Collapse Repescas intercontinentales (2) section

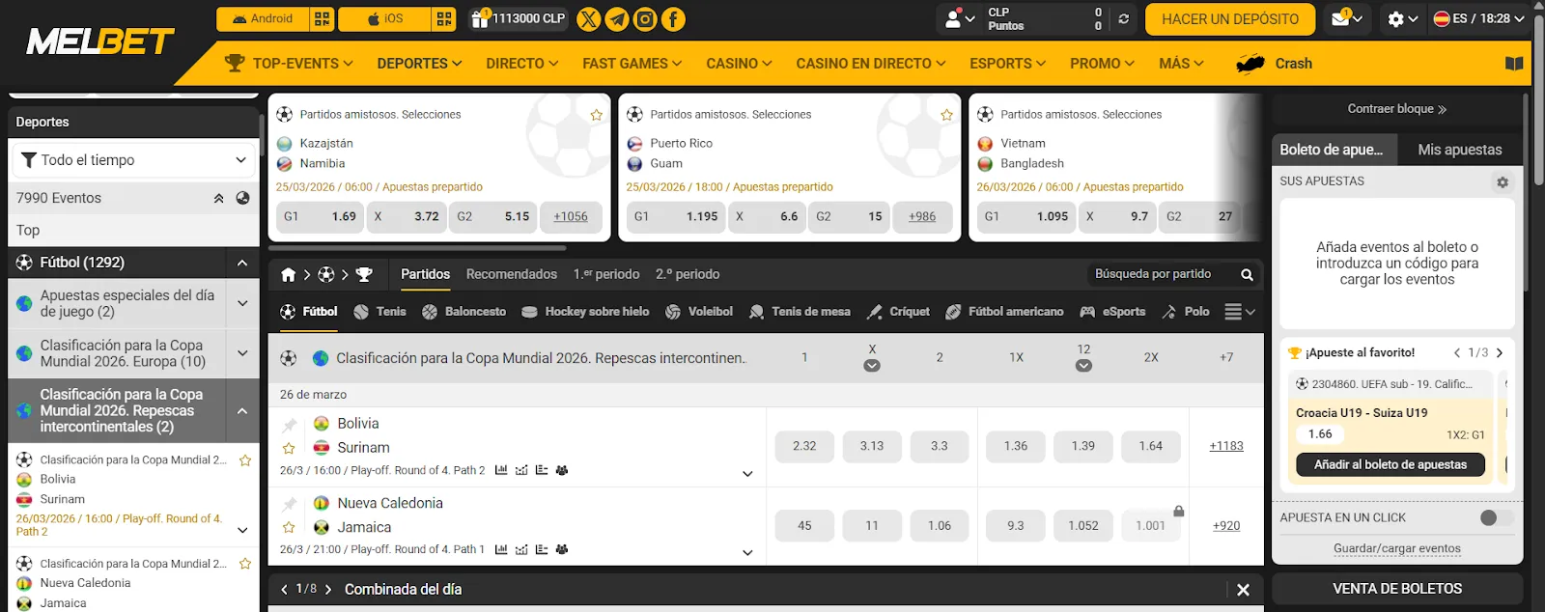[x=242, y=411]
